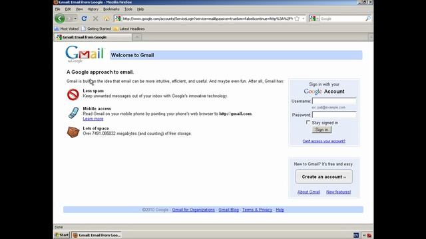
Task: Click the Windows Start button
Action: 62,235
